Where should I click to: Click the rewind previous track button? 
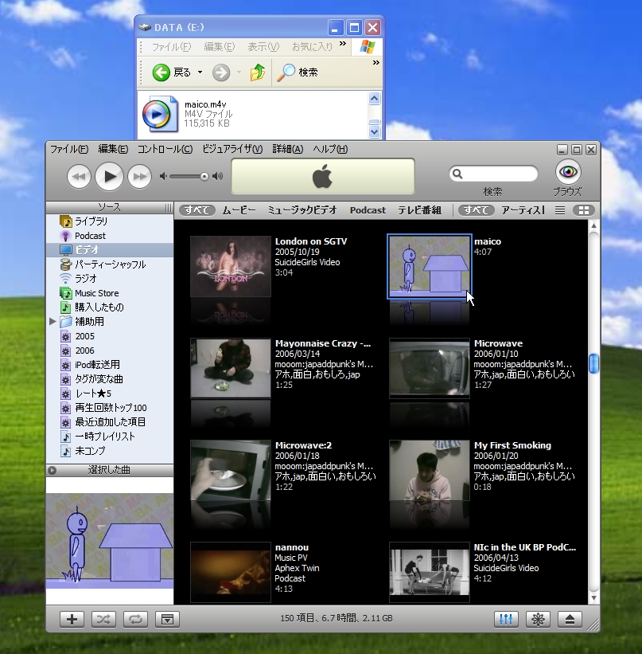79,177
